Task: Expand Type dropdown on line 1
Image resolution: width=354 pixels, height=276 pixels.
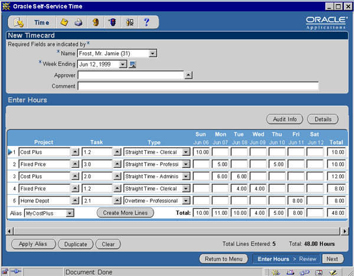Action: point(186,152)
